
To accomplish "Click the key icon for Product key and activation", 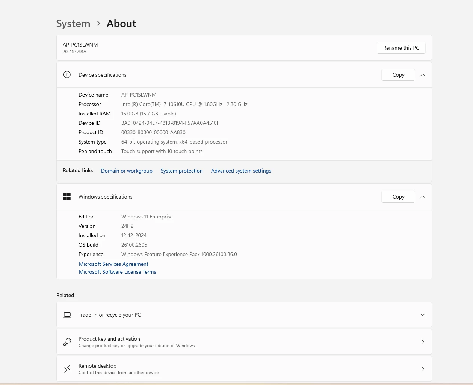I will pyautogui.click(x=67, y=342).
